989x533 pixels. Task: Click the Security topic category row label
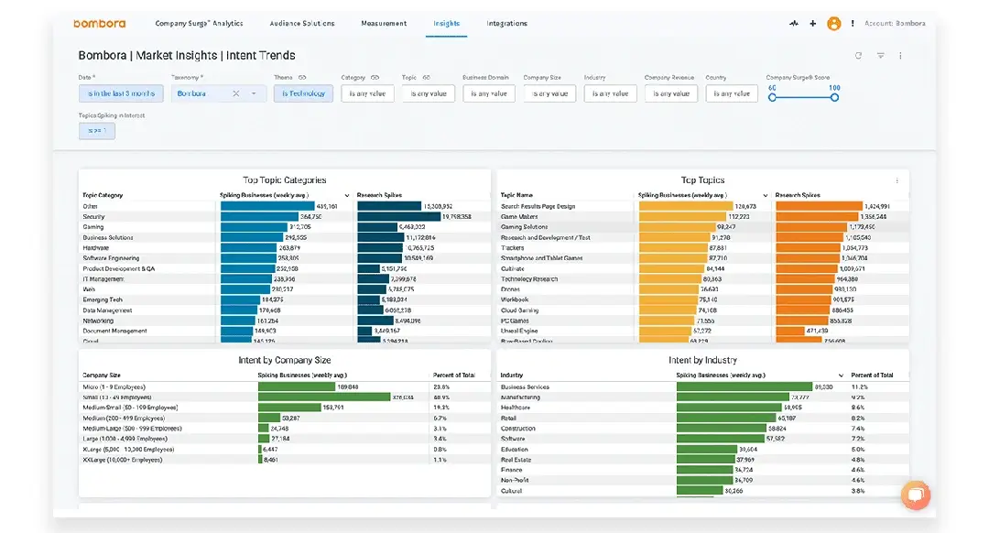tap(94, 216)
